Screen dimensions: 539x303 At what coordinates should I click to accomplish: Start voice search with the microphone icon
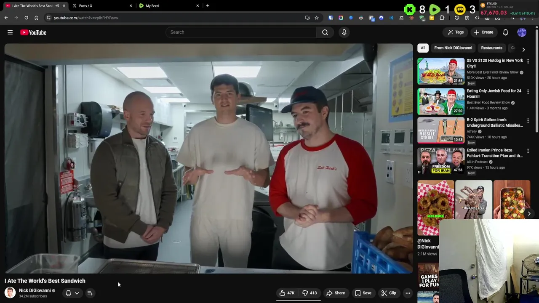click(344, 32)
